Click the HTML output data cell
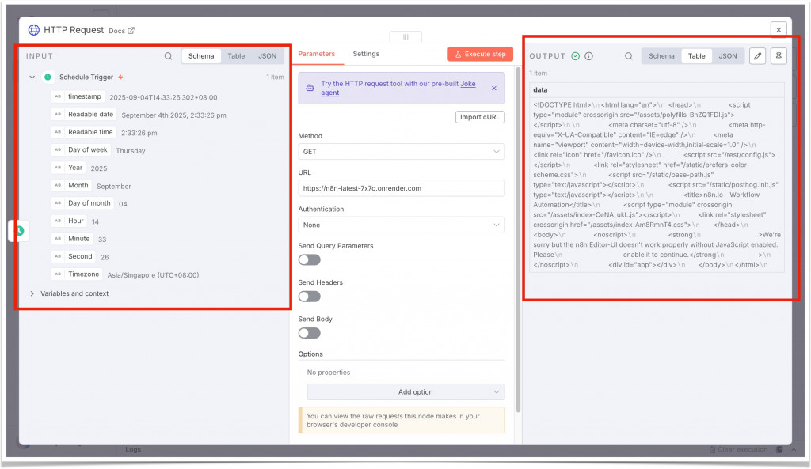This screenshot has width=811, height=469. point(657,184)
